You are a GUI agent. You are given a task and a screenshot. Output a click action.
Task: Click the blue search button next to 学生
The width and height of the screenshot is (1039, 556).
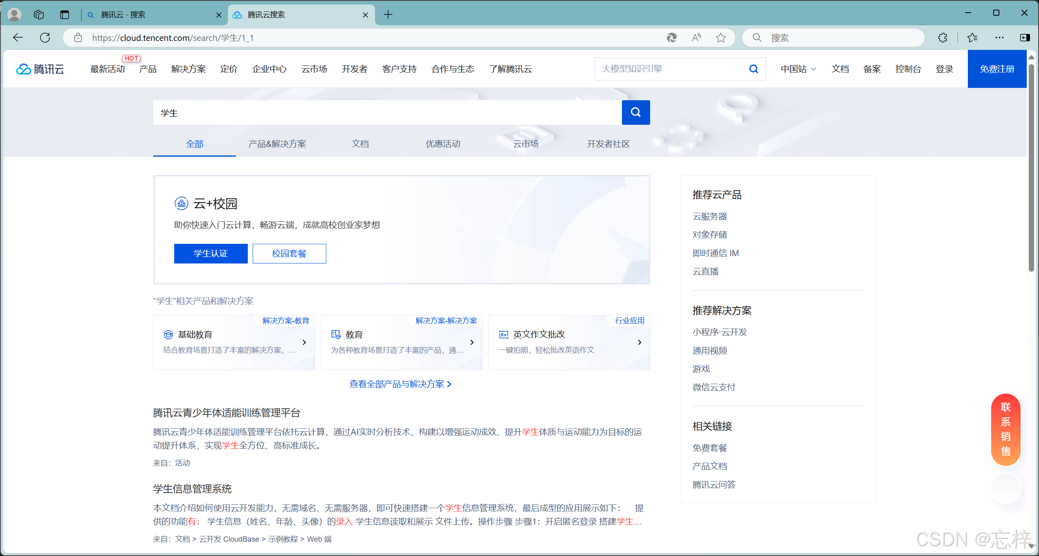(635, 113)
